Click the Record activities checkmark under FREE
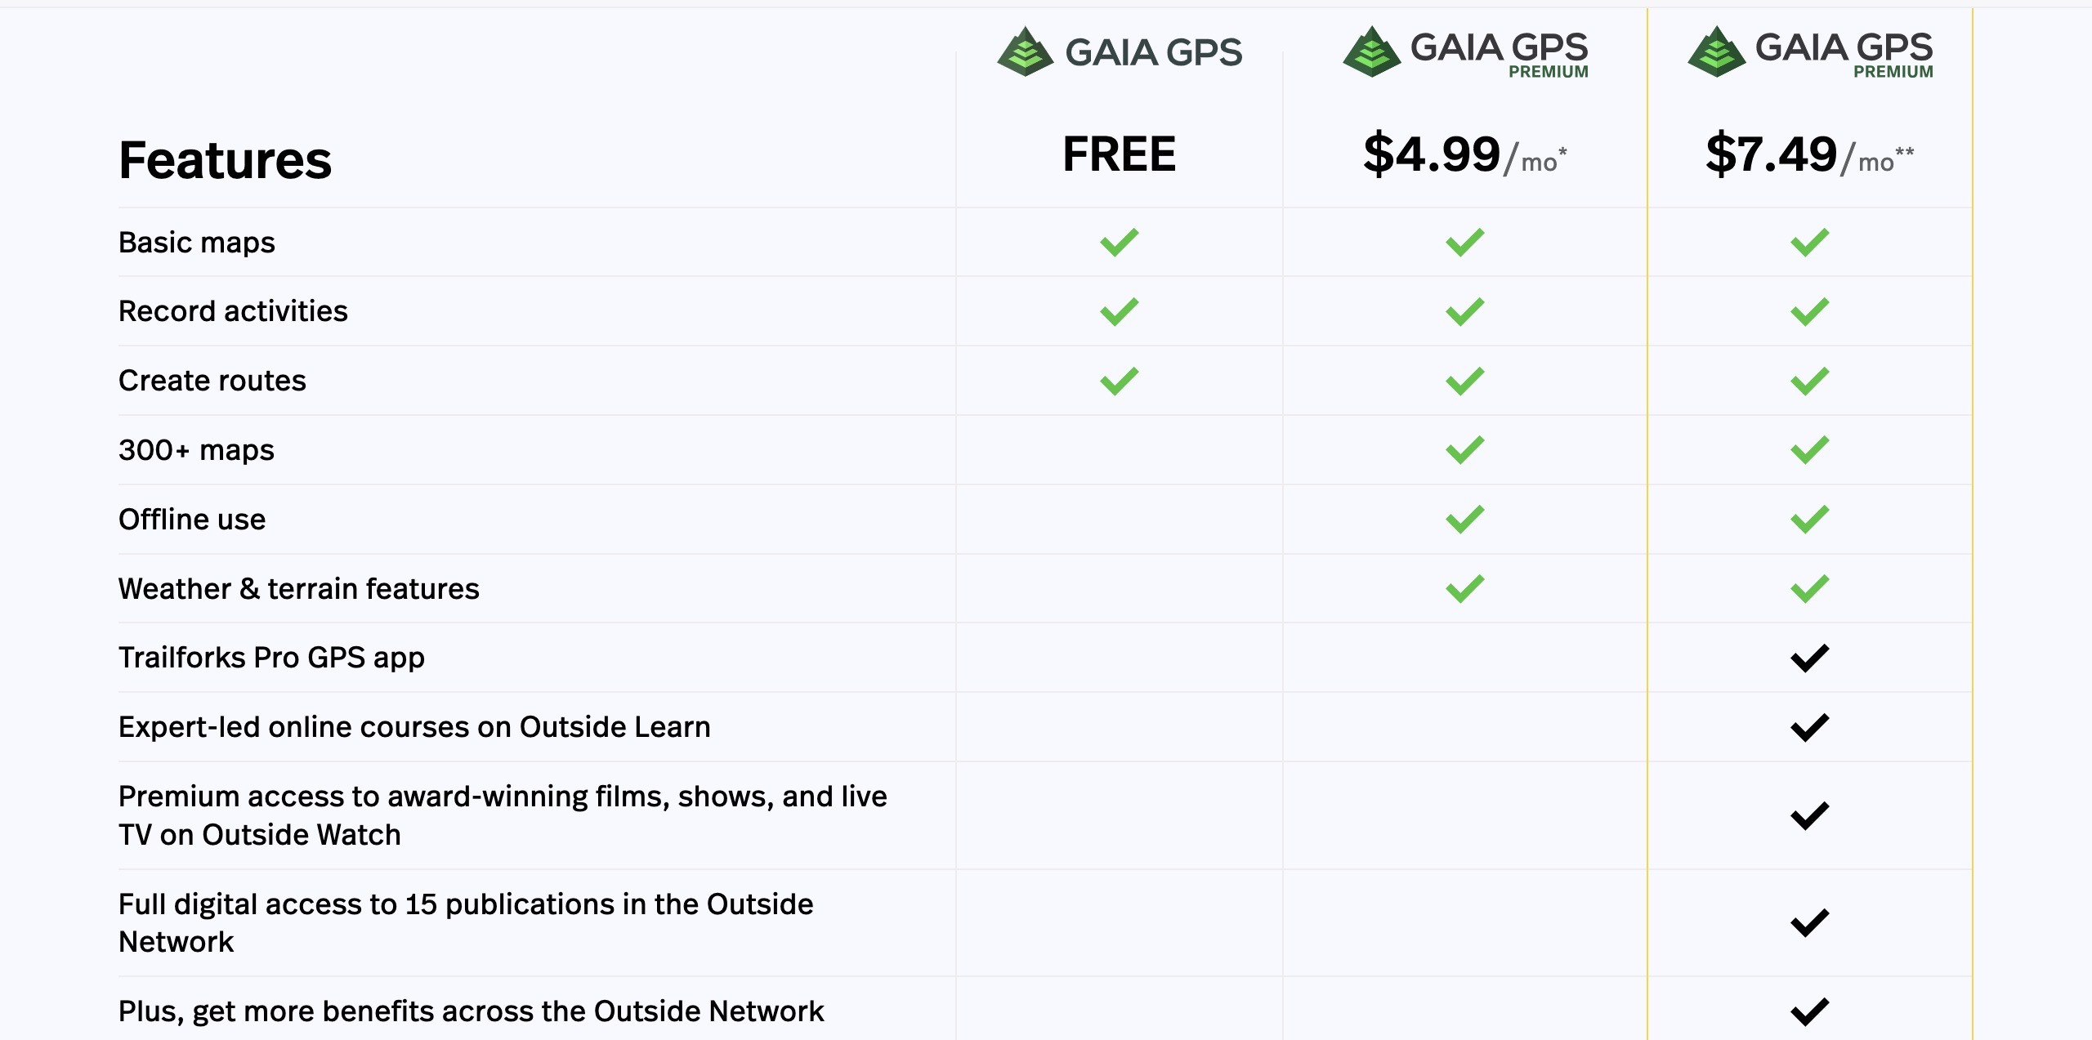 1119,311
